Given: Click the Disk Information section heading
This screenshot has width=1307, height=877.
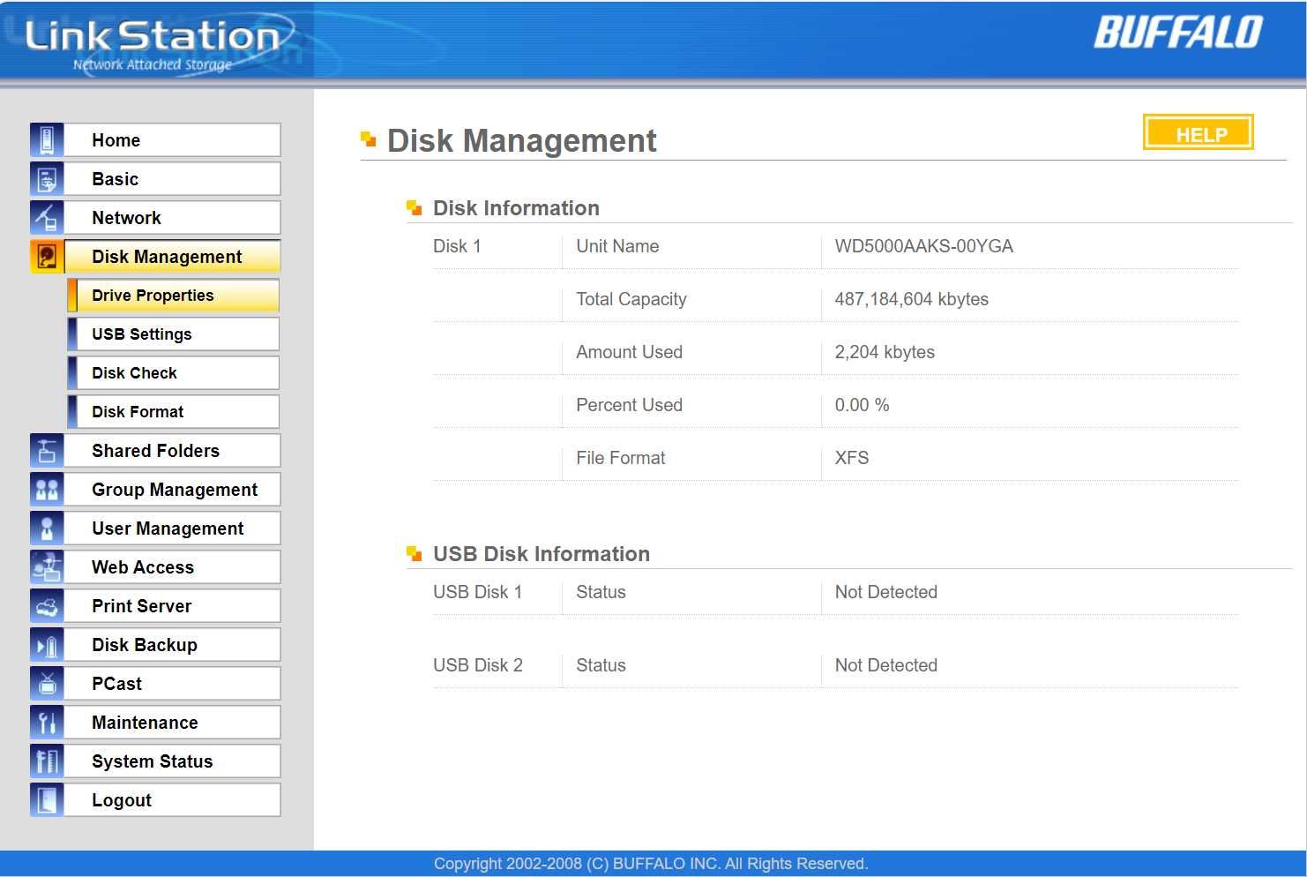Looking at the screenshot, I should (516, 208).
